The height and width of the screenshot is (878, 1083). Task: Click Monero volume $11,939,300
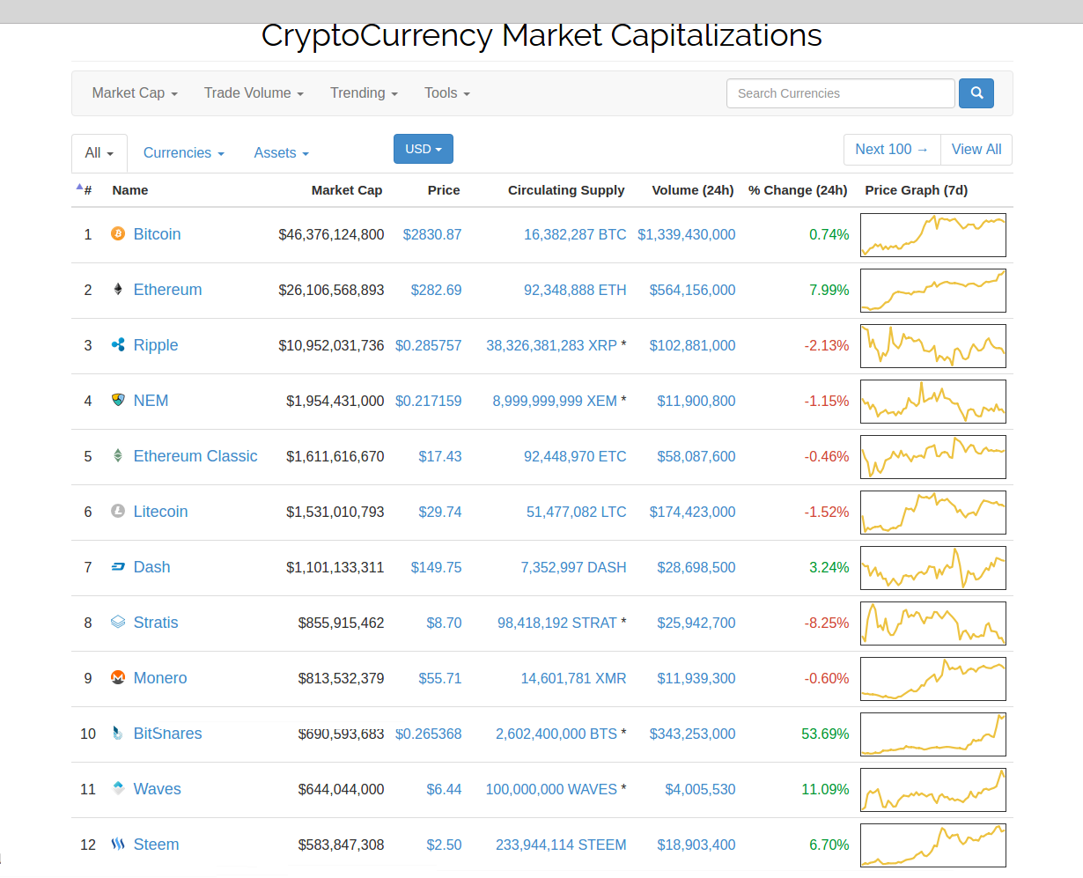point(696,678)
